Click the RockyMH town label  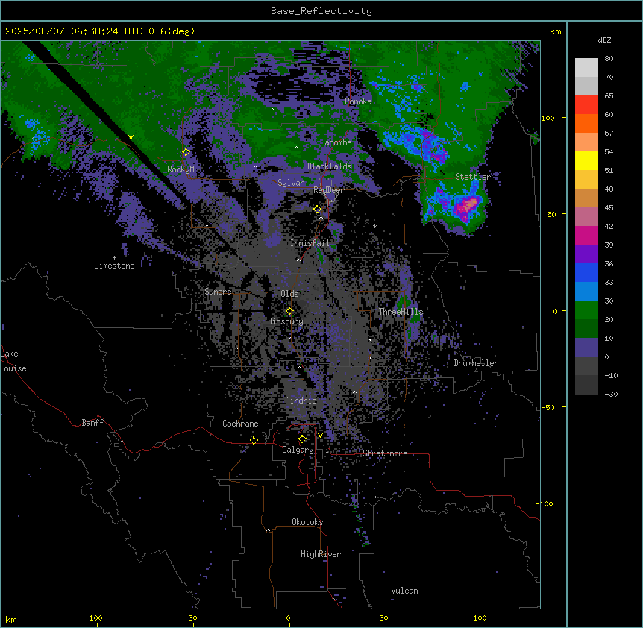[x=183, y=169]
